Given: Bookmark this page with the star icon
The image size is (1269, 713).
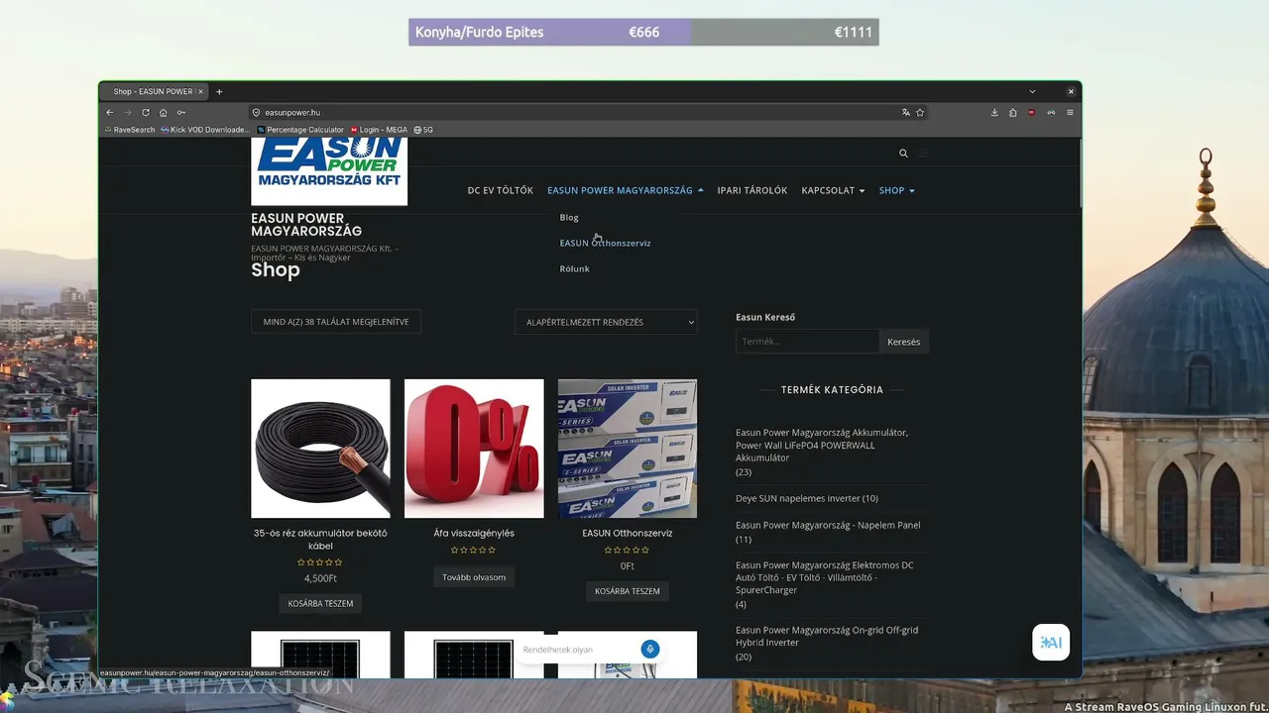Looking at the screenshot, I should (x=920, y=113).
